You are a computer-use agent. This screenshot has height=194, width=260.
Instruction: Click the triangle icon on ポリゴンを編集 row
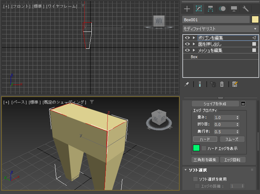254,38
